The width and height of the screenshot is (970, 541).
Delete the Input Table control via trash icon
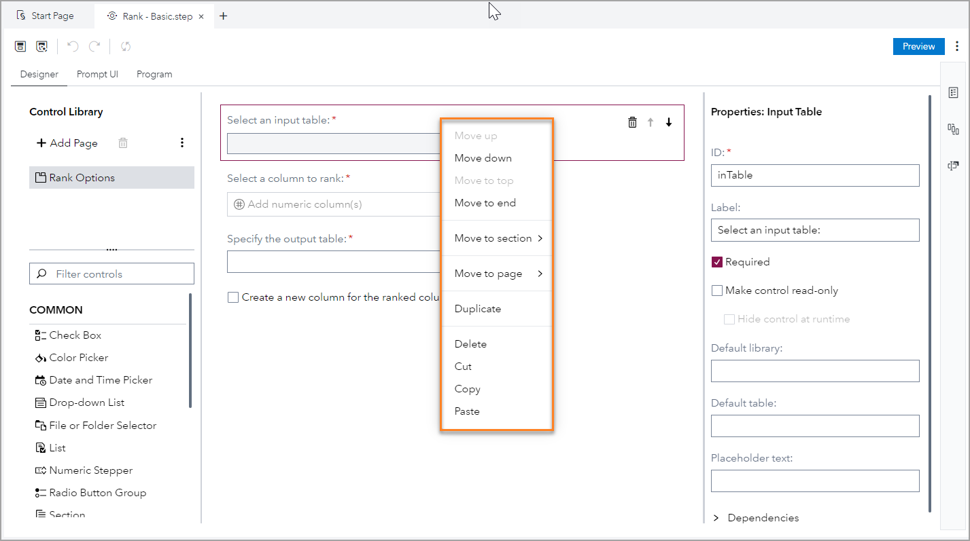tap(632, 122)
